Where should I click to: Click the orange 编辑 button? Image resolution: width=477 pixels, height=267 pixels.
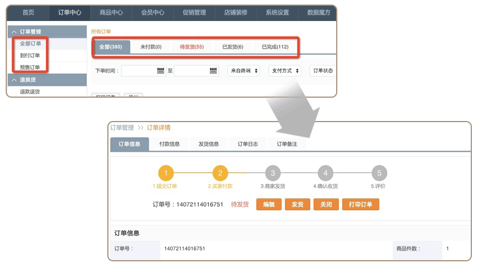(269, 205)
